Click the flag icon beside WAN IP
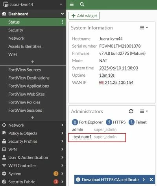Screen dimensions: 157x186 (101, 83)
